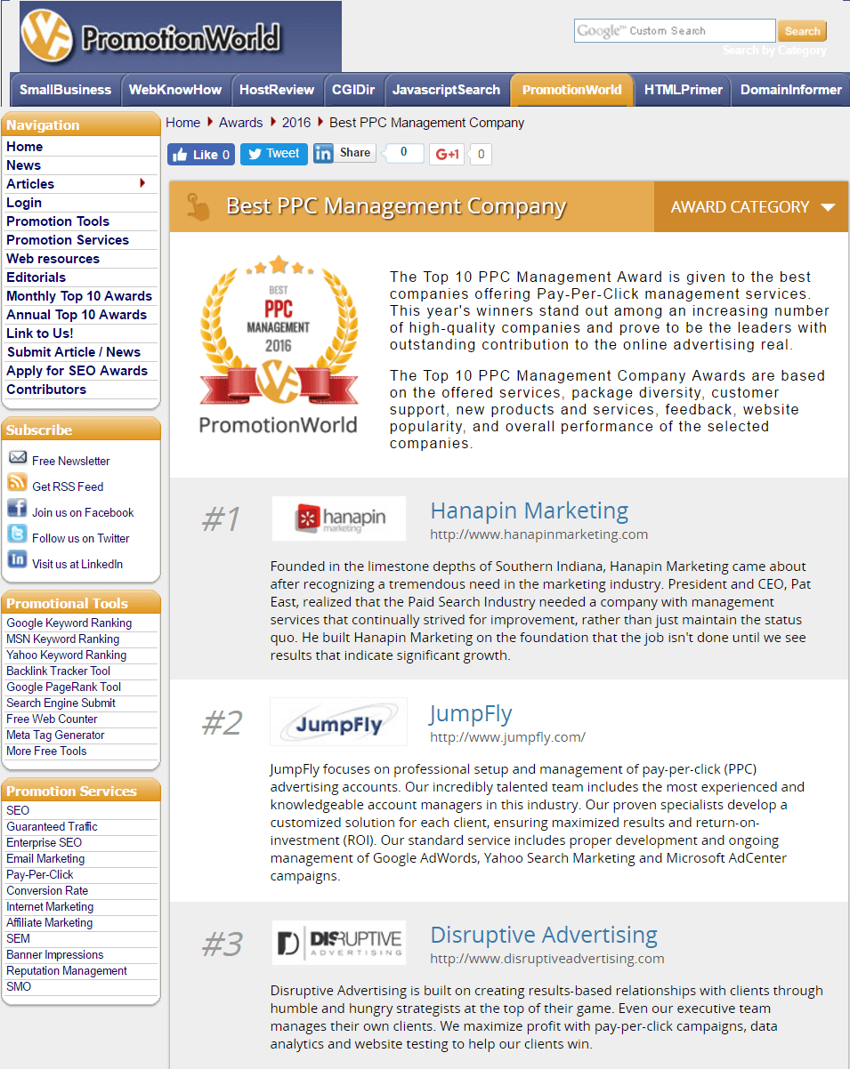850x1069 pixels.
Task: Open Reputation Management service
Action: (x=67, y=971)
